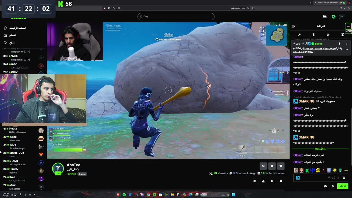Image resolution: width=352 pixels, height=198 pixels.
Task: Expand the pinned message chevron
Action: click(x=347, y=50)
